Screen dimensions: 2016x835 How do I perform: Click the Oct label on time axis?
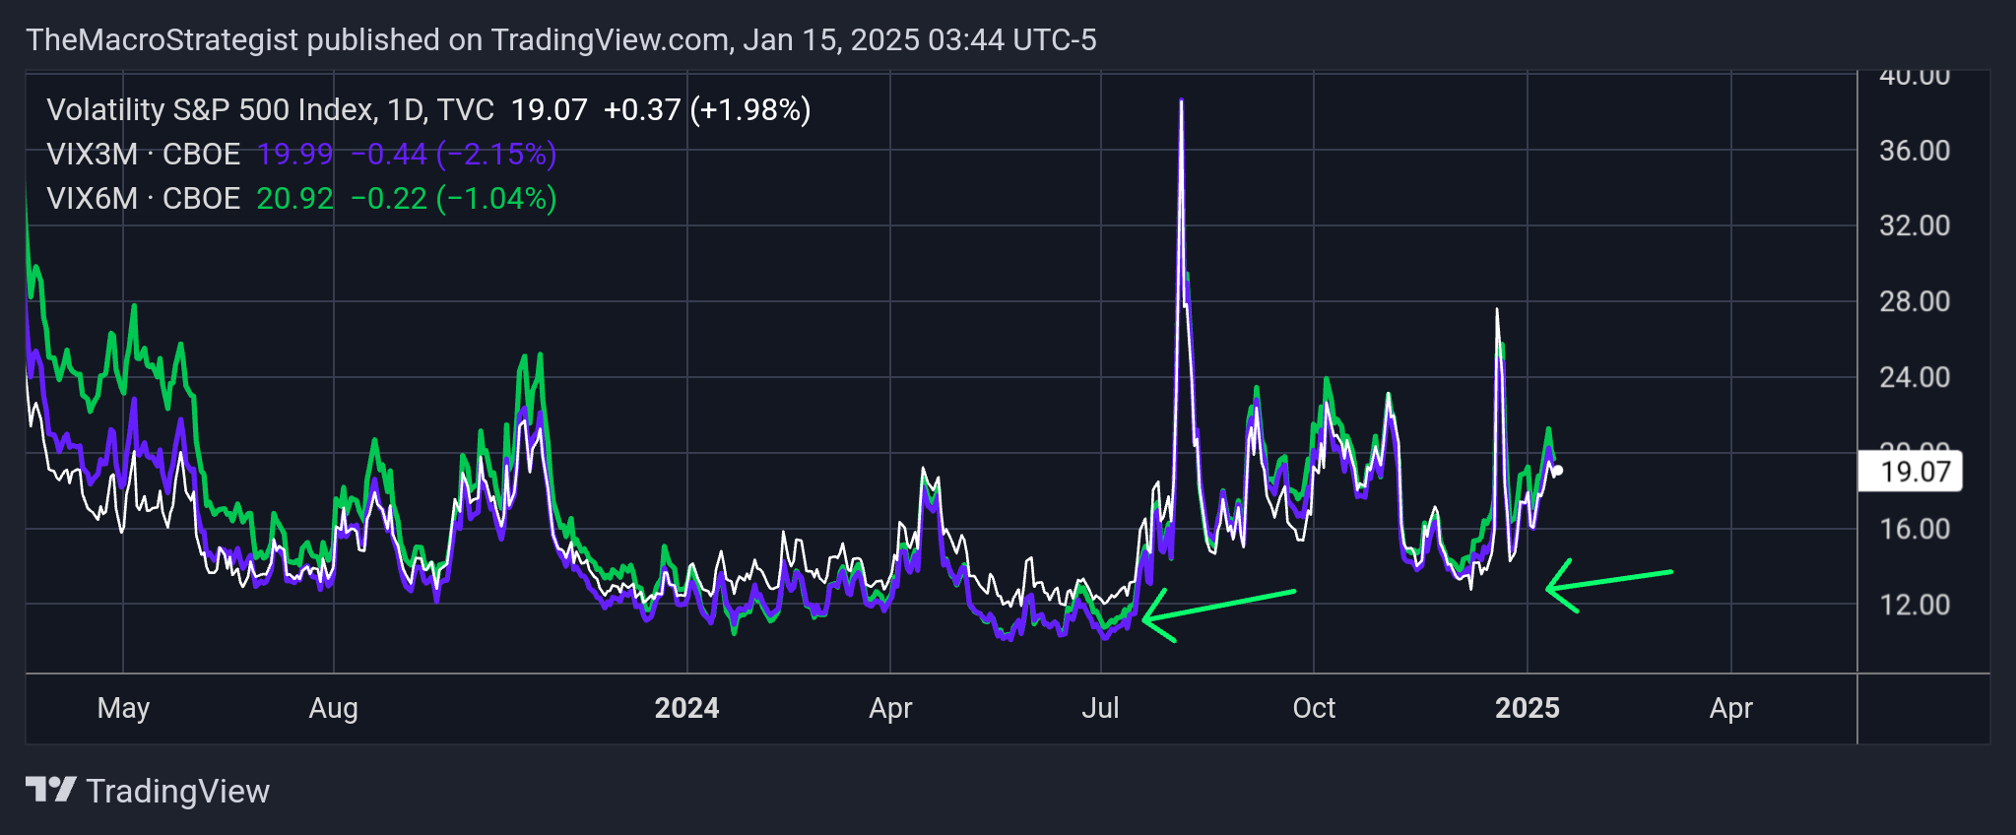pyautogui.click(x=1314, y=708)
